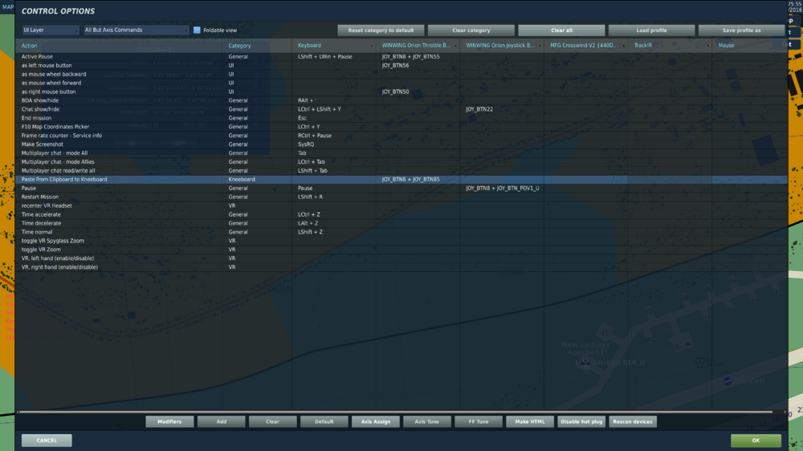Select the Make Screenshot row

point(401,144)
